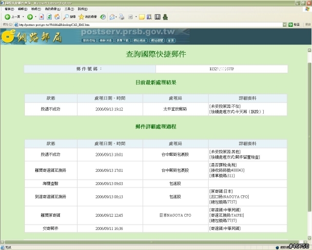Click the 2006/09/13 19:12 date cell

(109, 109)
